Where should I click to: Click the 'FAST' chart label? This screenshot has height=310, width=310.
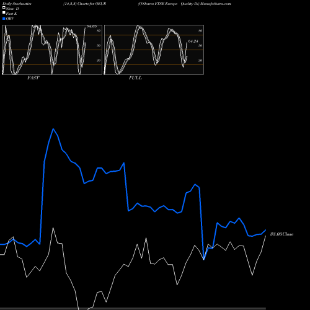tap(33, 78)
